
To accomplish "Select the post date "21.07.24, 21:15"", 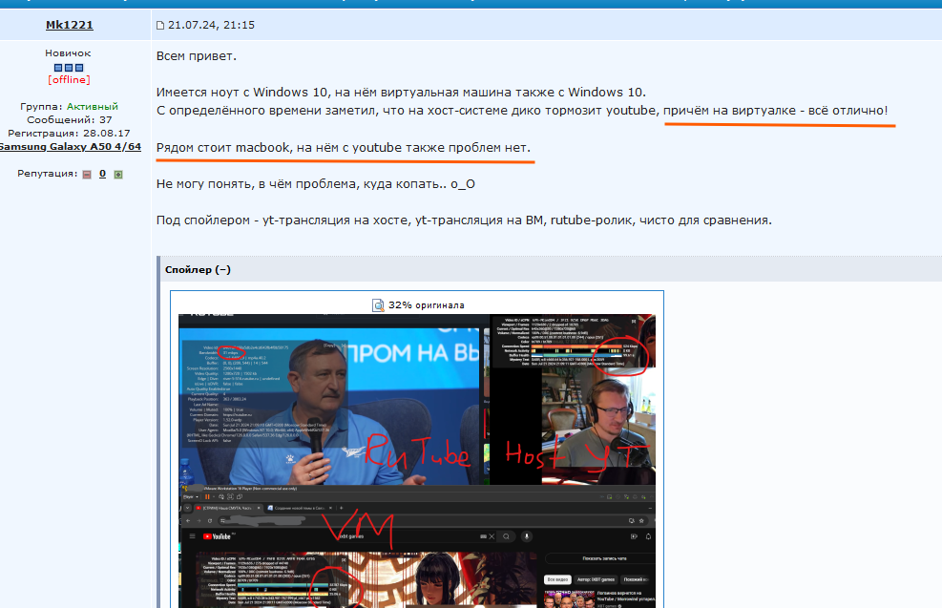I will [x=211, y=25].
